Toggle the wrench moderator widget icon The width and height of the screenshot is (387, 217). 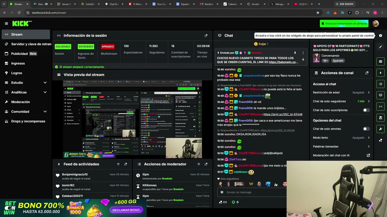pyautogui.click(x=380, y=129)
